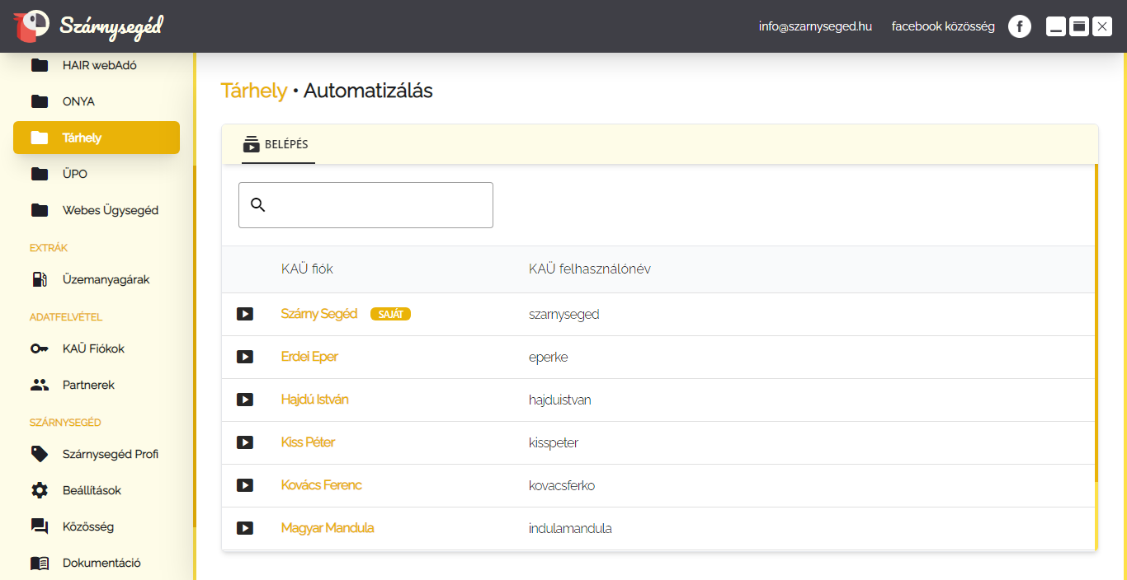The width and height of the screenshot is (1127, 580).
Task: Run automation for Magyar Mandula account
Action: point(245,528)
